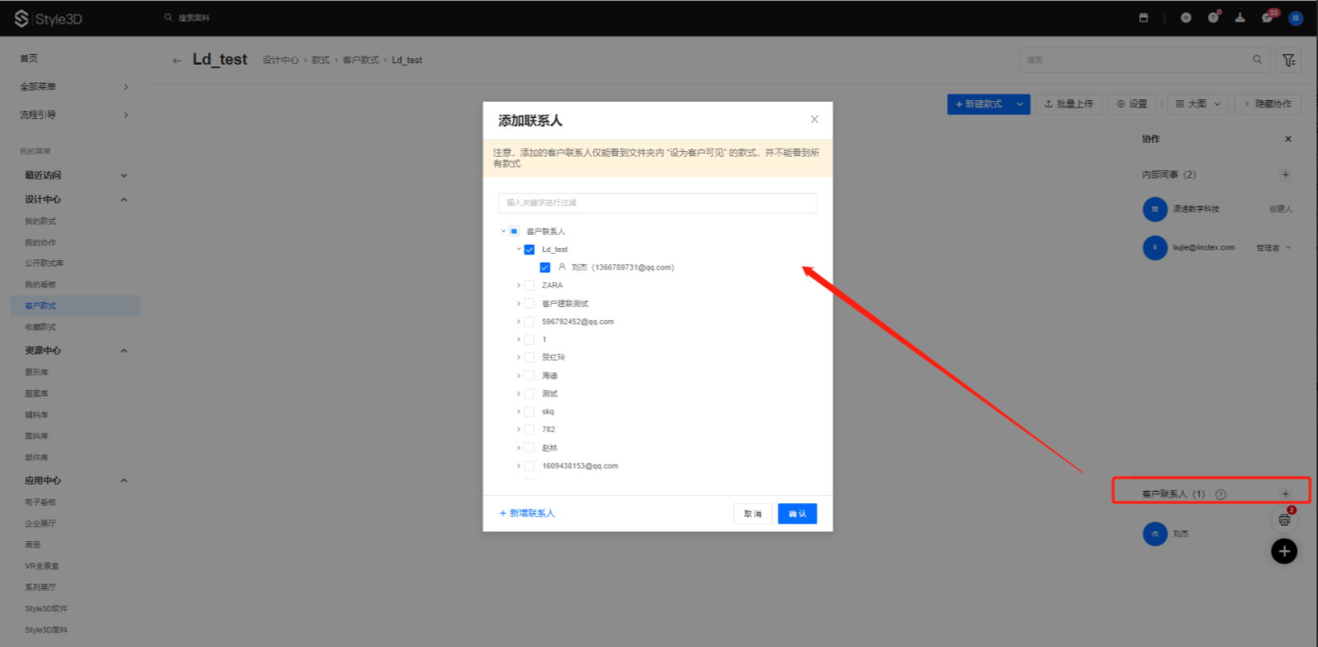The height and width of the screenshot is (647, 1318).
Task: Click the store icon in top bar
Action: [x=1143, y=18]
